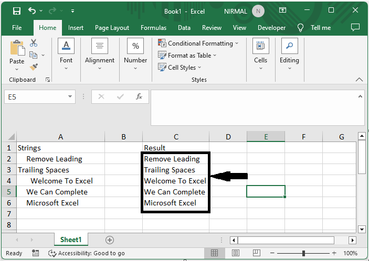Click the Cut scissors icon
The width and height of the screenshot is (369, 261).
tap(34, 43)
